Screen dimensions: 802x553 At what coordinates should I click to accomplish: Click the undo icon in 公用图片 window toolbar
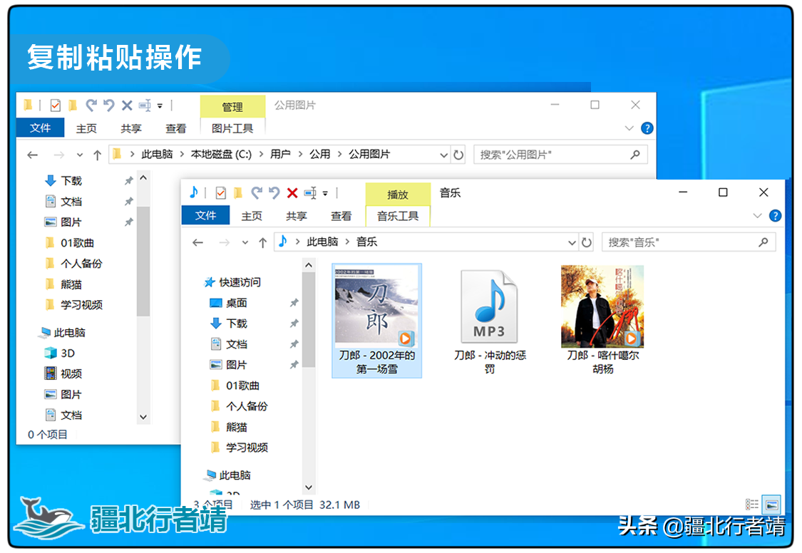pyautogui.click(x=109, y=105)
